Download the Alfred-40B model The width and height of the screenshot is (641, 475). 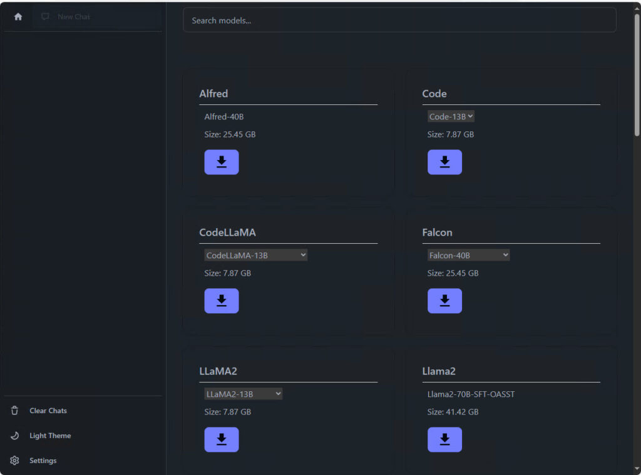point(222,162)
